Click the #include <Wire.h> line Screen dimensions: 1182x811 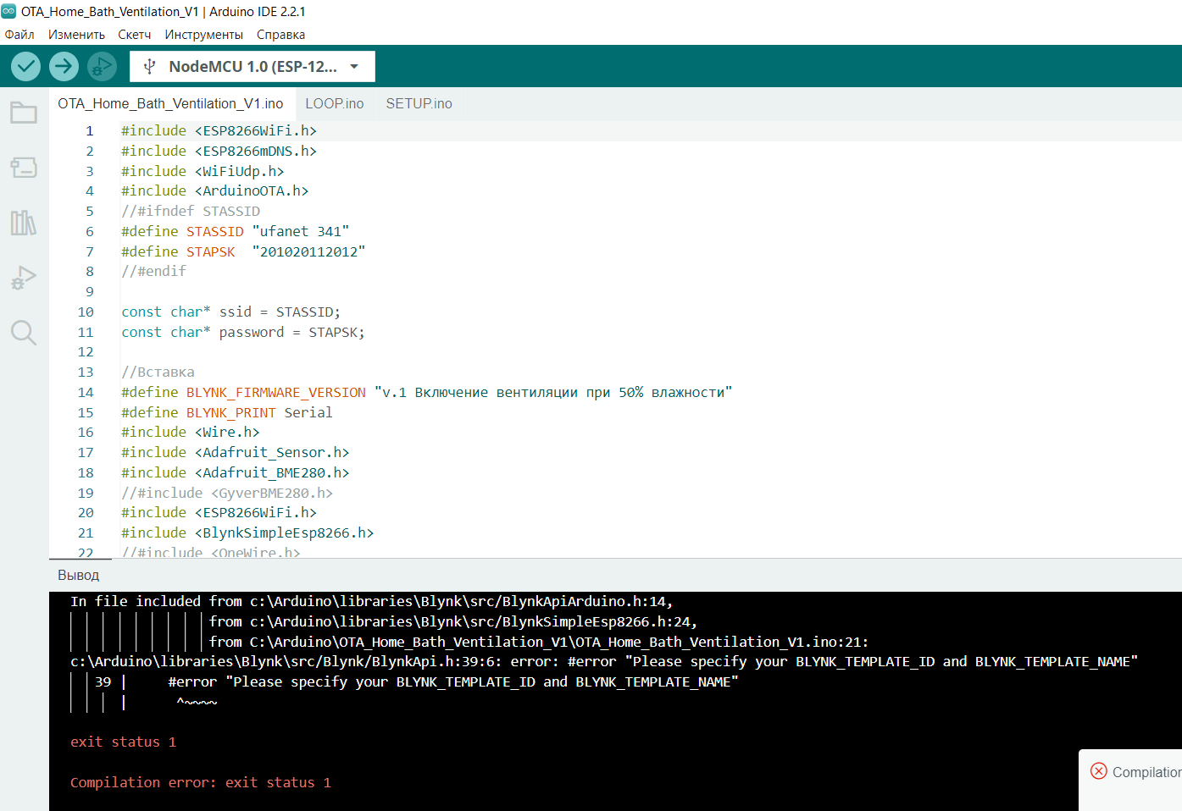(191, 432)
